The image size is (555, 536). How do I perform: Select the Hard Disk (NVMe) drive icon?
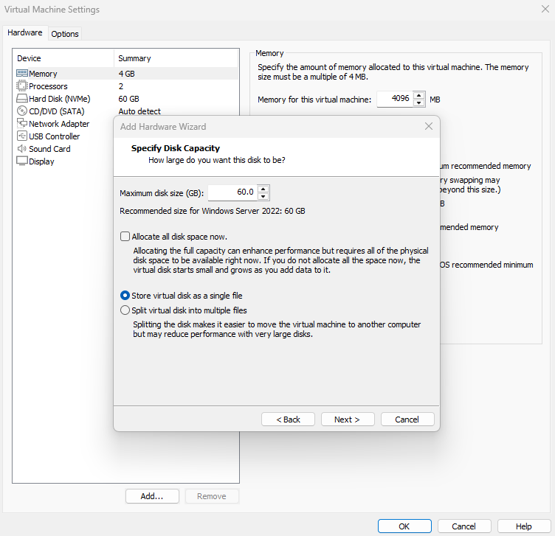[22, 98]
